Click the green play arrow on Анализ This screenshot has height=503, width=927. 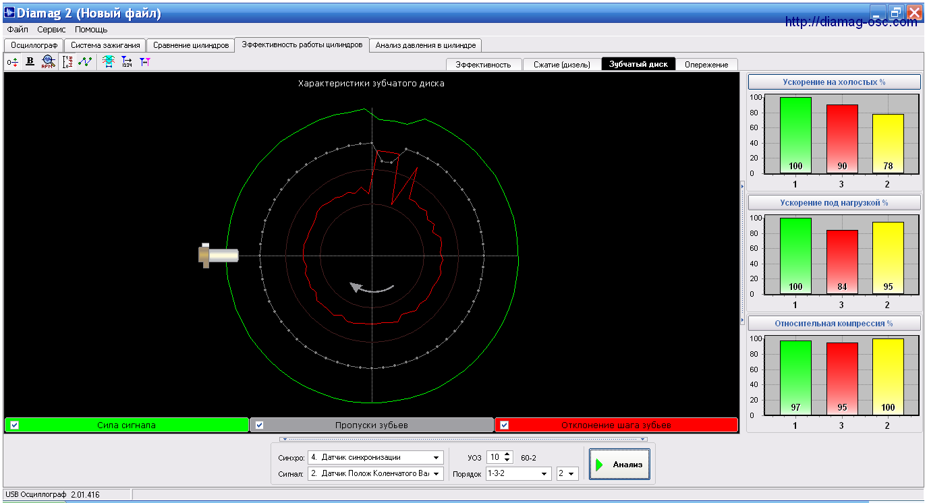click(x=599, y=465)
